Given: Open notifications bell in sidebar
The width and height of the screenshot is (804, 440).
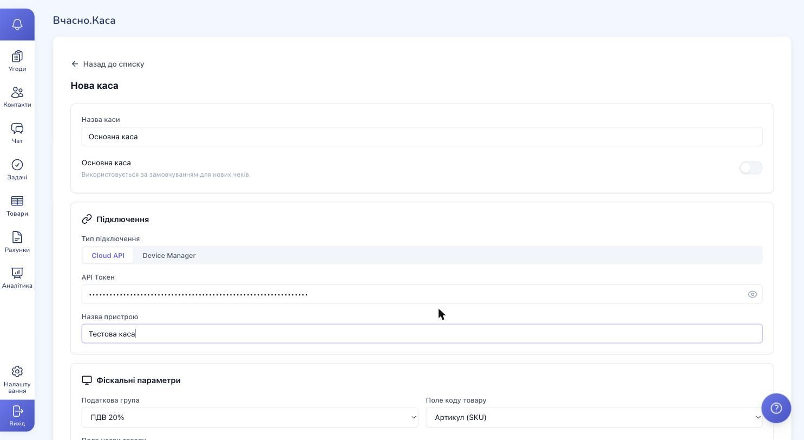Looking at the screenshot, I should (17, 24).
